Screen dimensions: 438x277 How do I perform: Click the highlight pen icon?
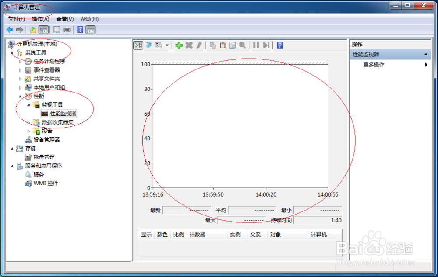[x=199, y=45]
